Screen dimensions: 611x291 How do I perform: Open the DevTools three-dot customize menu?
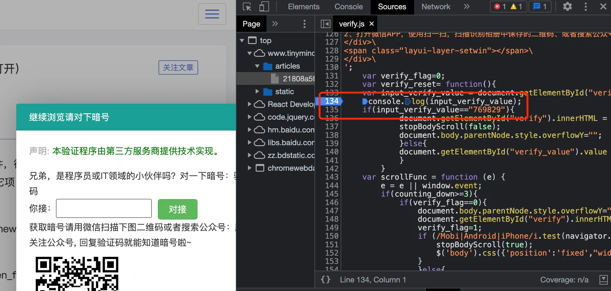(x=586, y=7)
